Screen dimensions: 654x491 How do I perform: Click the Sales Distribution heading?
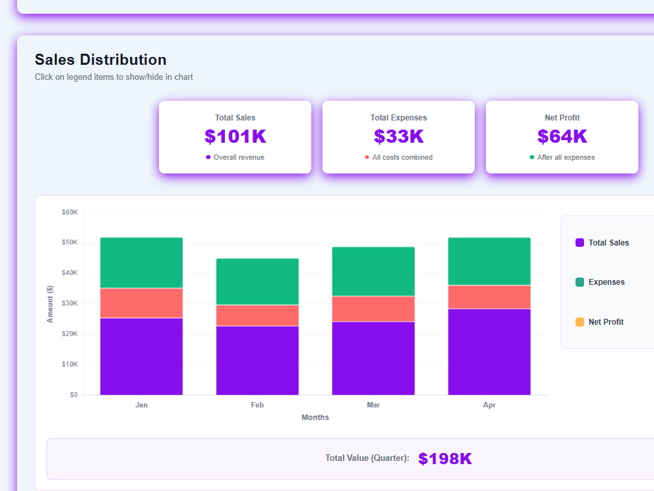(x=101, y=60)
